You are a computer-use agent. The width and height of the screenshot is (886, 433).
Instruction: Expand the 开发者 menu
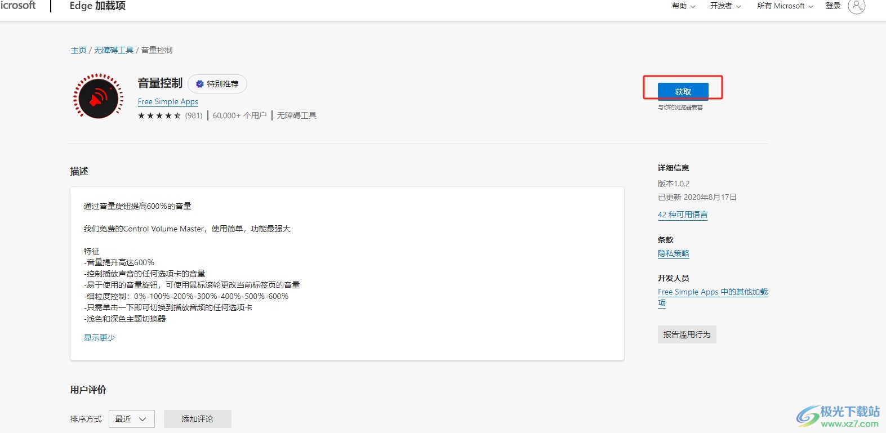click(725, 6)
